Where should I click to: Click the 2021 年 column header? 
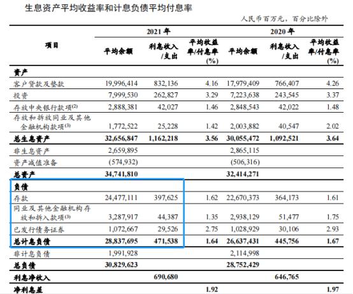point(158,31)
